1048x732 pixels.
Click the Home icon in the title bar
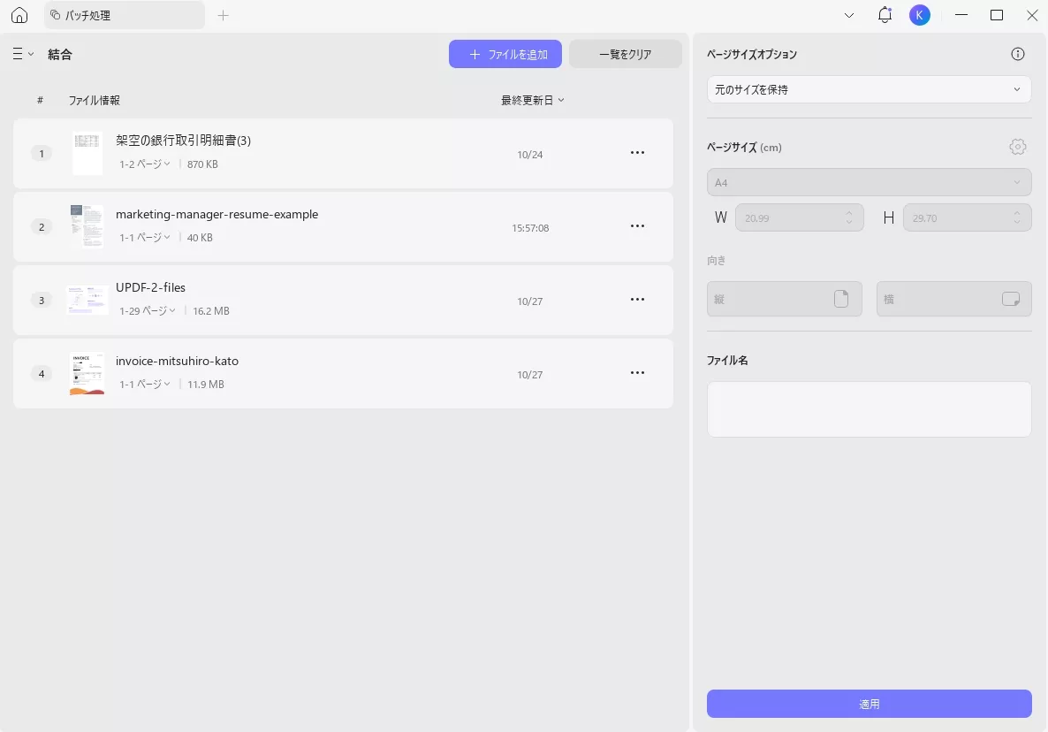click(19, 15)
